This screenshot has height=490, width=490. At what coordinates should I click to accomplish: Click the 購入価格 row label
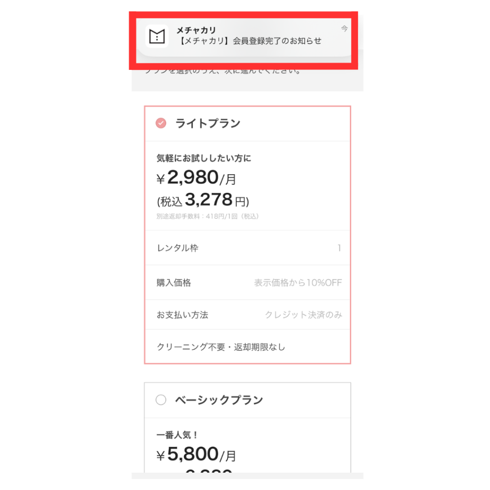tap(174, 283)
